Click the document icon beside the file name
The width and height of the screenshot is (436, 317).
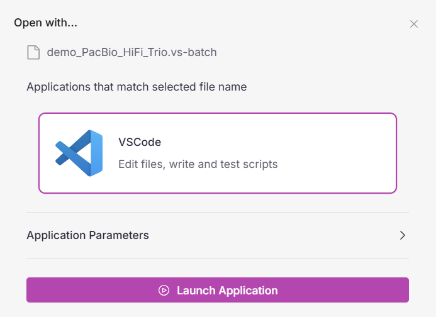coord(33,52)
